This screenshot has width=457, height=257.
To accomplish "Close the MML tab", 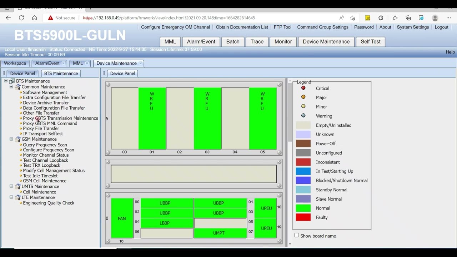I will coord(87,63).
